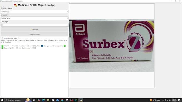Viewport: 182px width, 102px height.
Task: Open PyCharm from the taskbar
Action: point(76,100)
